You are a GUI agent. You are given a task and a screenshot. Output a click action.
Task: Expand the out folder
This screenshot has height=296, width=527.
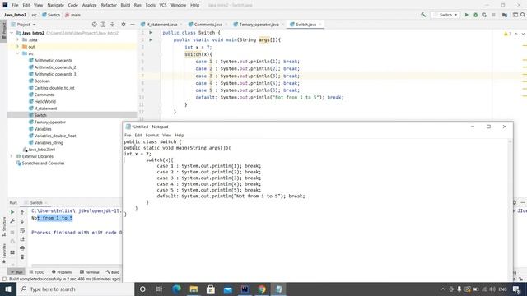pyautogui.click(x=18, y=47)
